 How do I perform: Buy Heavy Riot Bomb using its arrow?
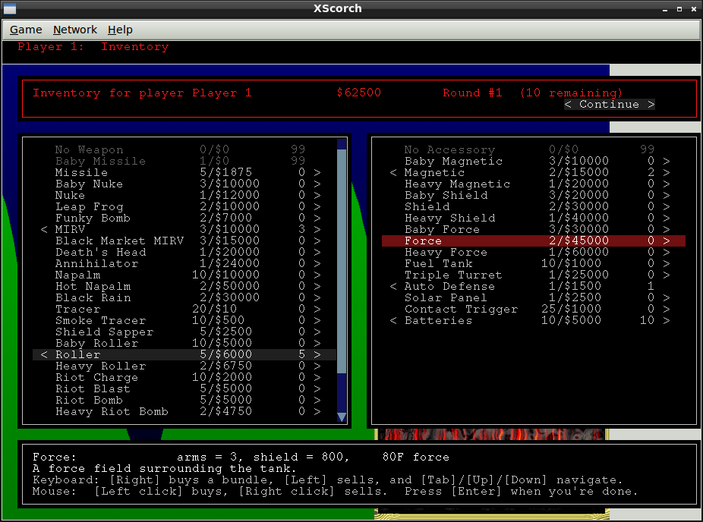tap(317, 411)
